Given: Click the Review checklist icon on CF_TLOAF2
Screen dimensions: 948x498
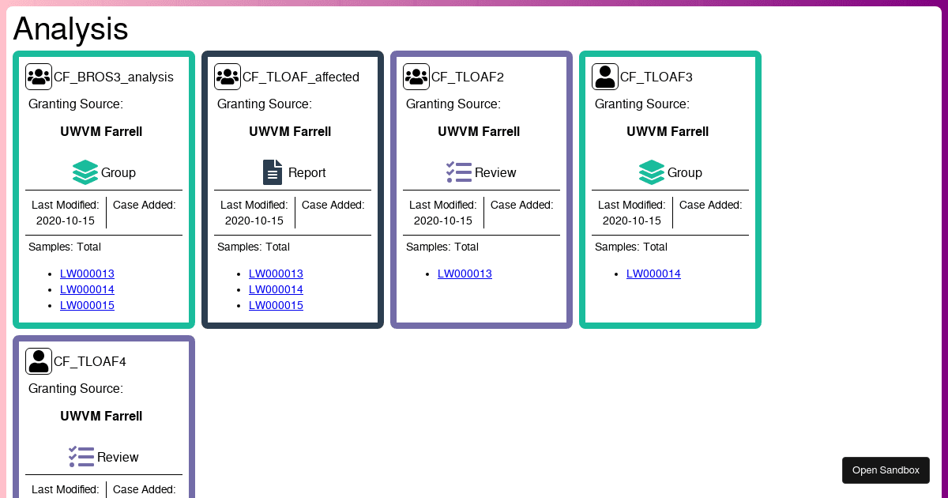Looking at the screenshot, I should point(458,172).
